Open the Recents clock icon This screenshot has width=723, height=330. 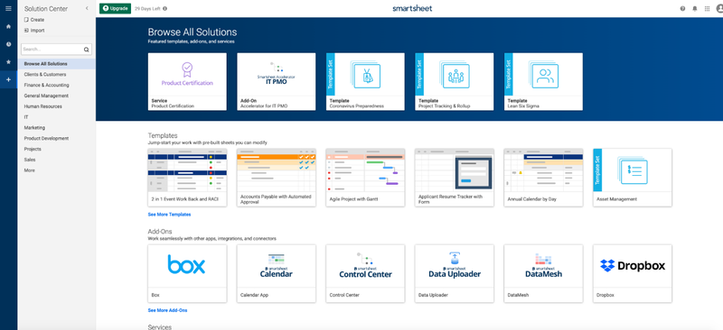coord(8,44)
